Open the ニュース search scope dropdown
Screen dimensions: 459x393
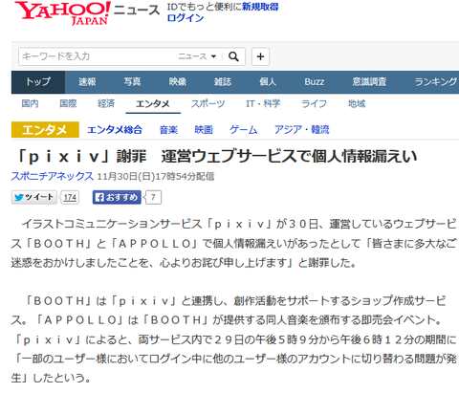pyautogui.click(x=197, y=56)
